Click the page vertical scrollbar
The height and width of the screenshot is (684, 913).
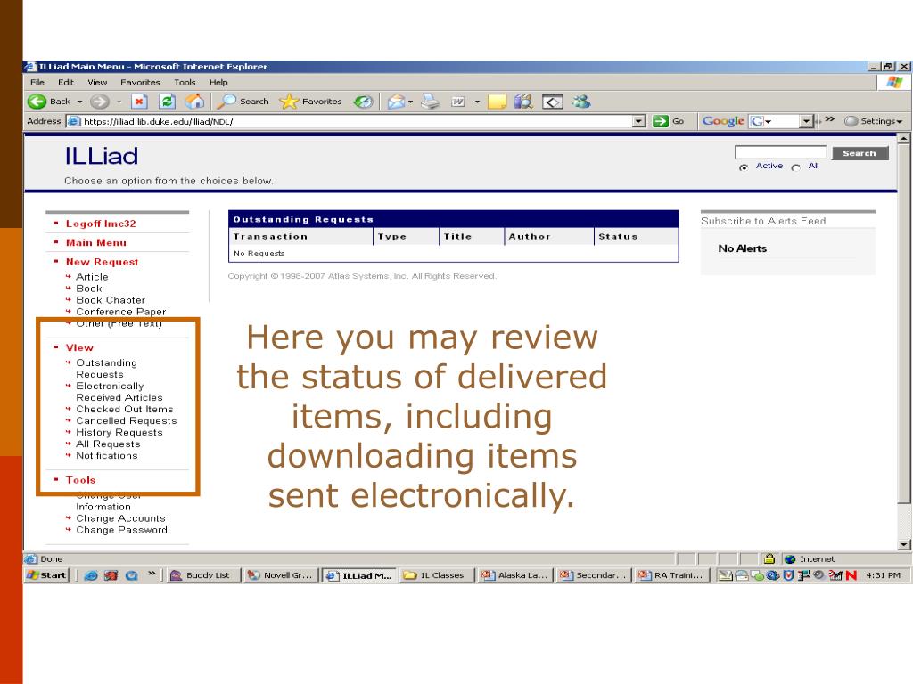904,323
